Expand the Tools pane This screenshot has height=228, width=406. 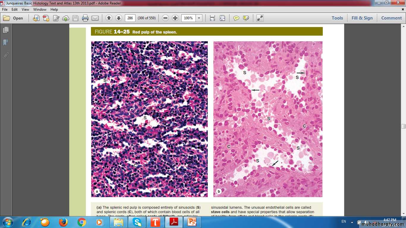pos(337,18)
